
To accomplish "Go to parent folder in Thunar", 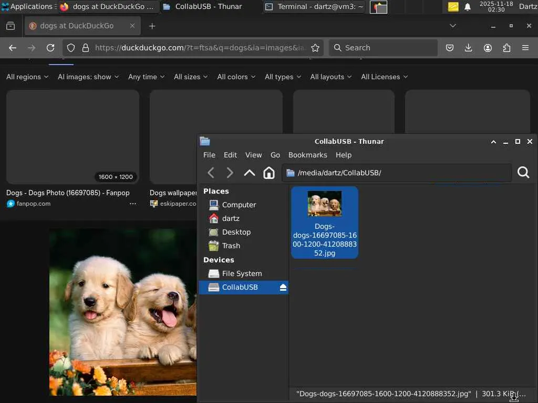I will click(250, 173).
